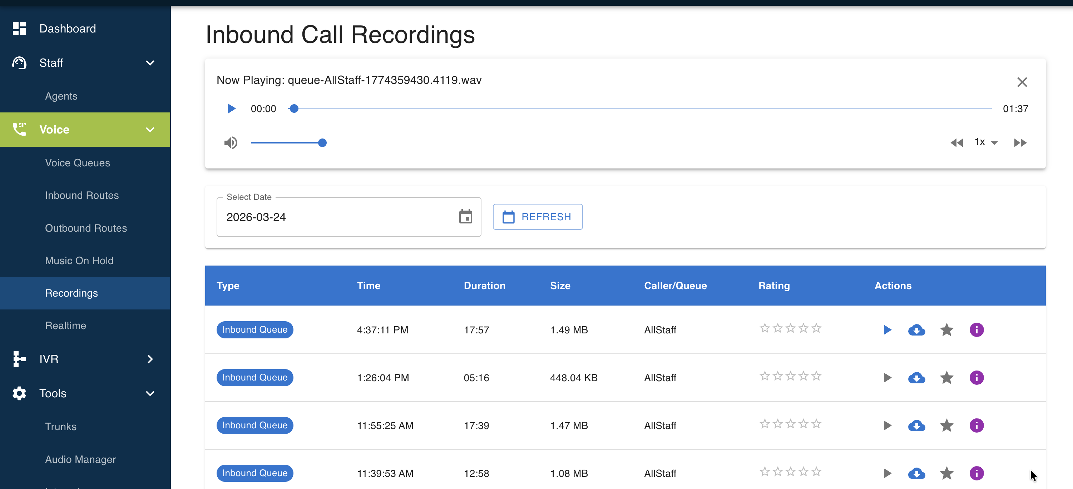Rate the 11:55:25 AM recording three stars
Screen dimensions: 1073x489
(x=790, y=424)
